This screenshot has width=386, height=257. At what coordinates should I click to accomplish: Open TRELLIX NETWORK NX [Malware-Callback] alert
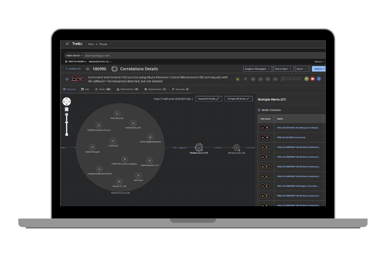click(x=297, y=128)
